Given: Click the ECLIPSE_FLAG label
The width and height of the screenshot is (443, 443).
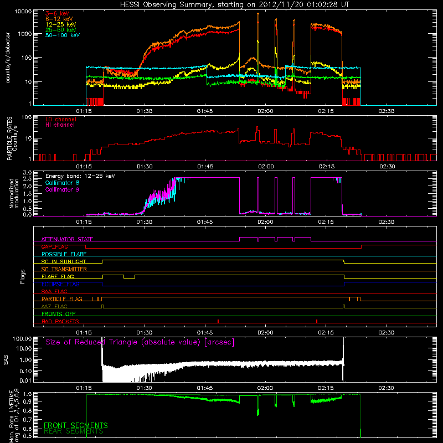Looking at the screenshot, I should coord(60,284).
